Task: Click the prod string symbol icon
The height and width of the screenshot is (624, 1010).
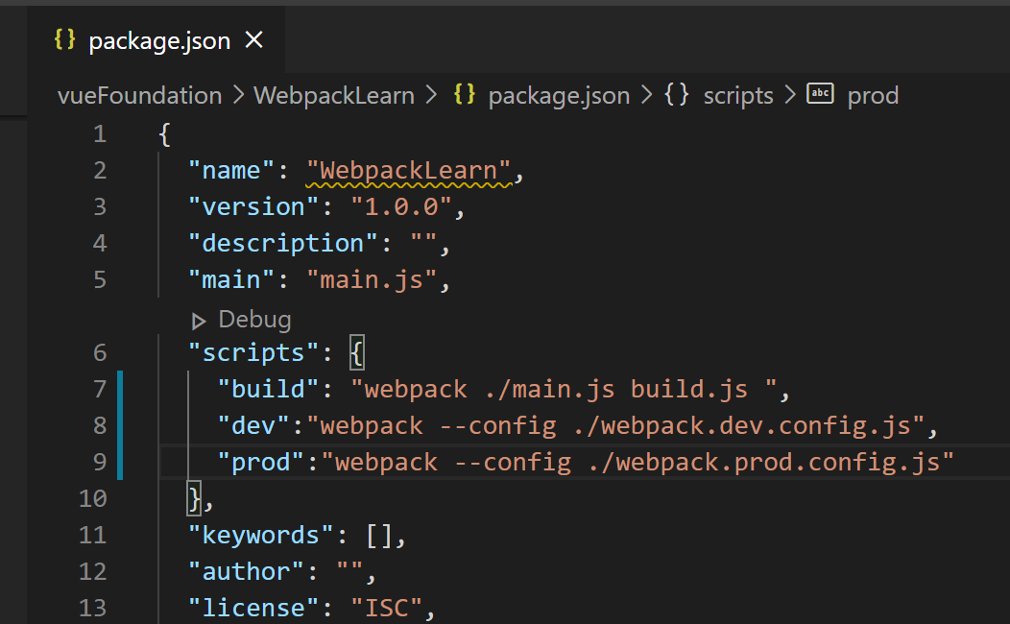Action: coord(820,94)
